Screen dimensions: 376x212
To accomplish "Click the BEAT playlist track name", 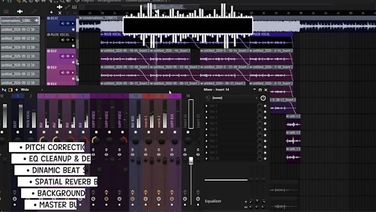I will [x=54, y=18].
